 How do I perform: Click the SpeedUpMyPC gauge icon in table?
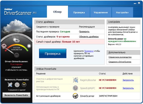pos(75,88)
